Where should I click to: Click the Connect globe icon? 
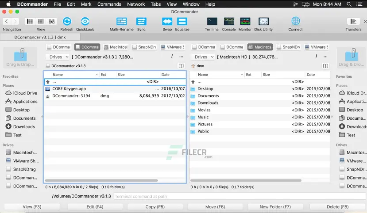click(x=295, y=22)
